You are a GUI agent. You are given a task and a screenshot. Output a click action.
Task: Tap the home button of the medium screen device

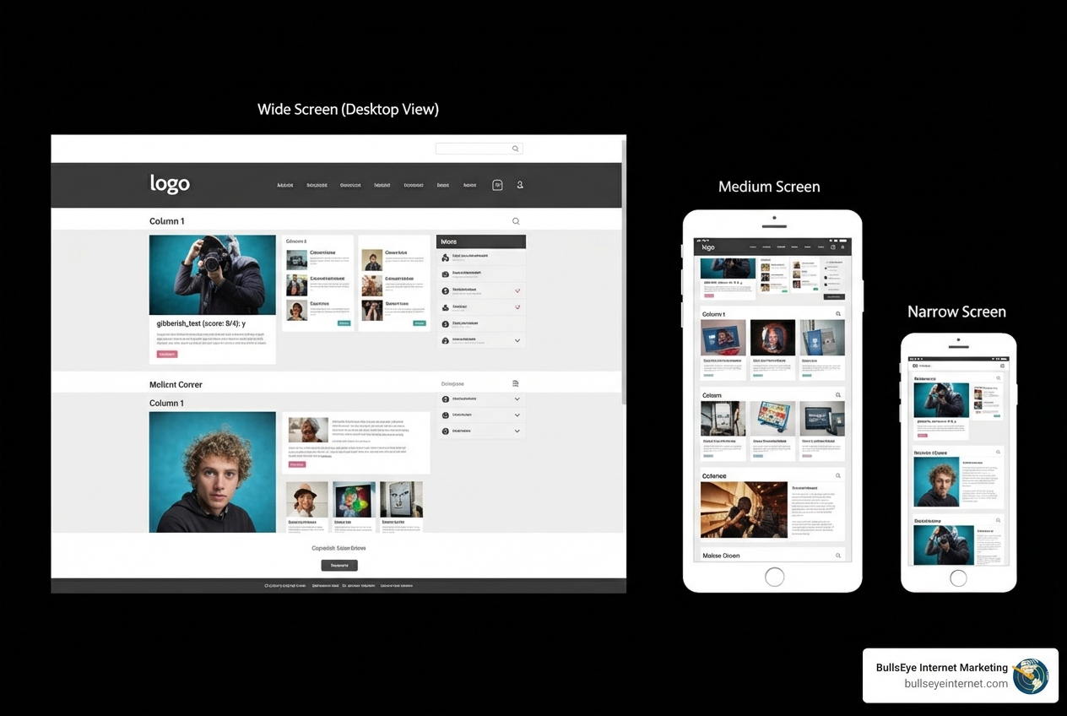click(x=774, y=577)
